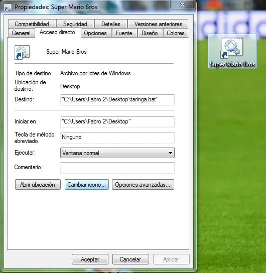Switch to the Colores tab
The image size is (266, 273).
point(176,33)
